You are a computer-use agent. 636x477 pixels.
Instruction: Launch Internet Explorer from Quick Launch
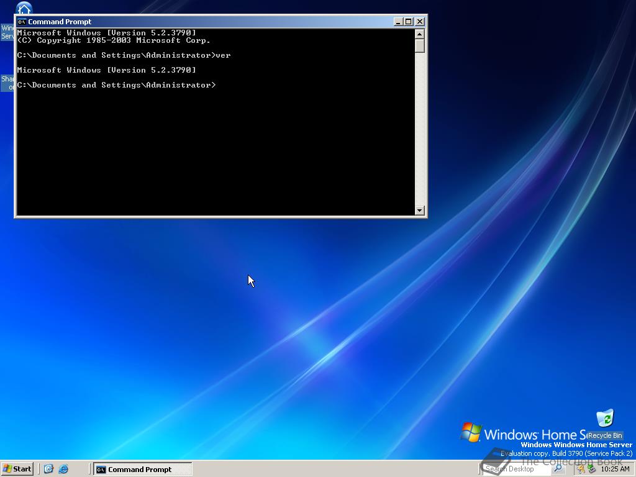click(x=63, y=469)
